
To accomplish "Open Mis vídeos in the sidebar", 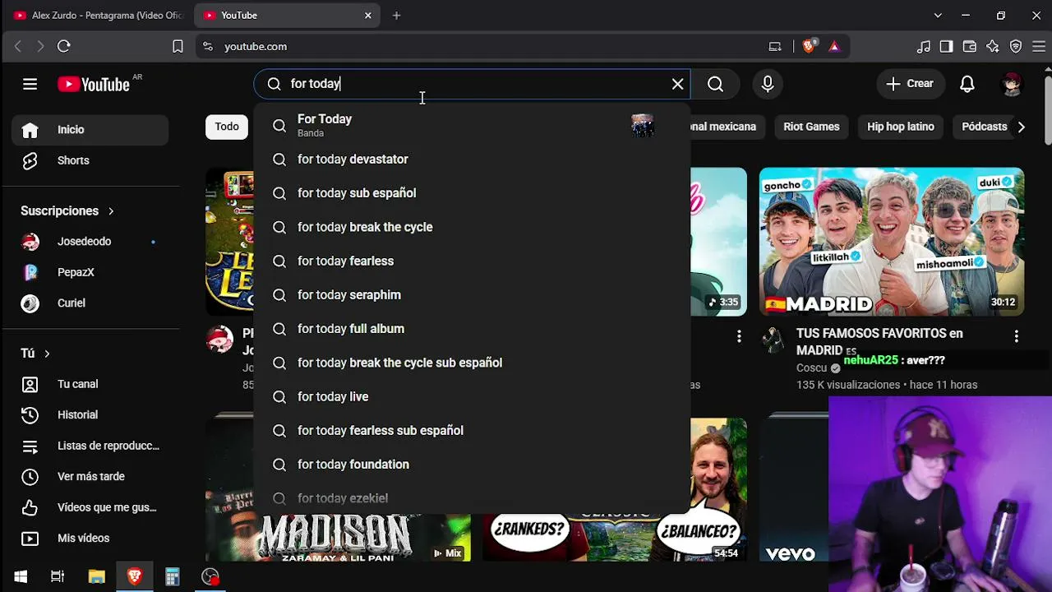I will tap(90, 539).
